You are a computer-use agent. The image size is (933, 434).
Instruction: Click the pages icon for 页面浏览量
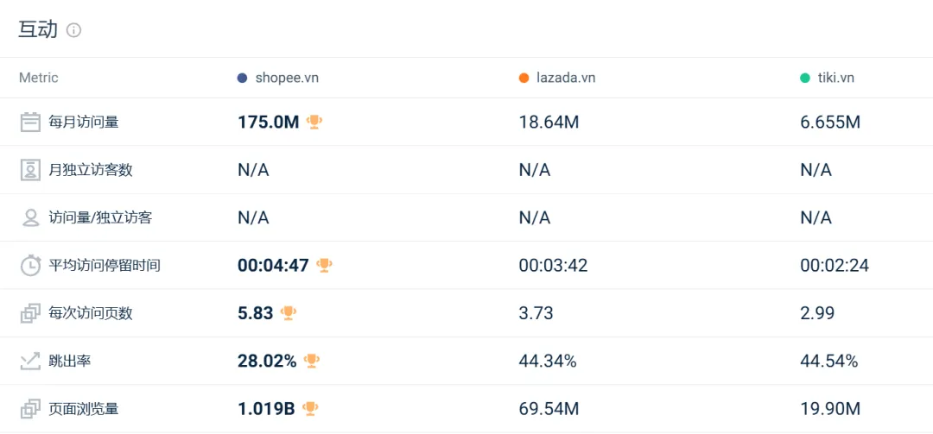click(x=30, y=409)
